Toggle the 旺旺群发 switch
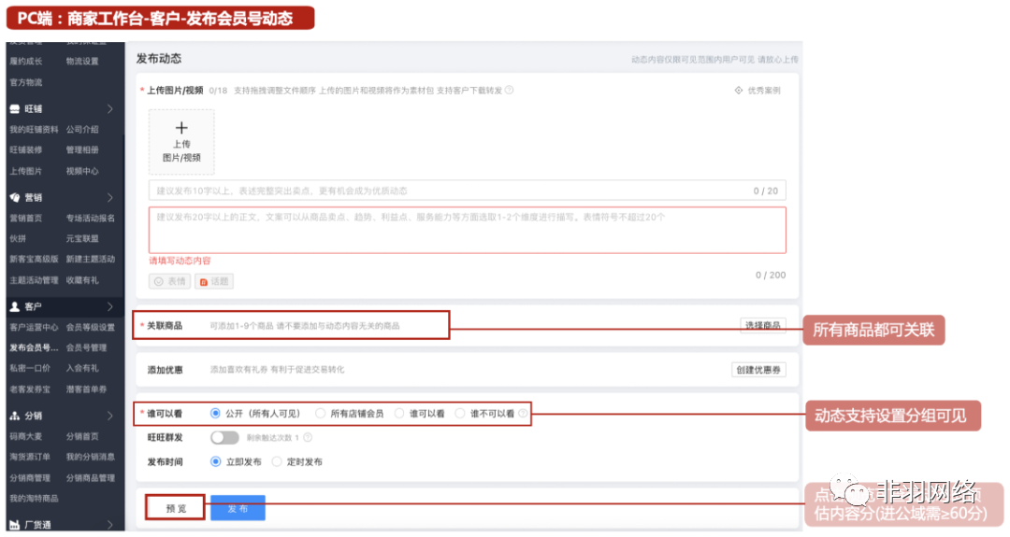The height and width of the screenshot is (537, 1010). (224, 437)
